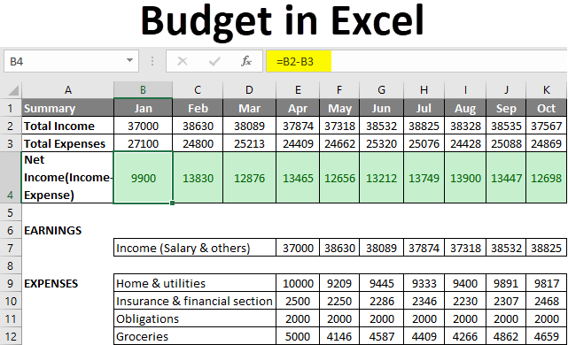The image size is (568, 345).
Task: Click the Insurance & financial section cell
Action: pos(195,301)
